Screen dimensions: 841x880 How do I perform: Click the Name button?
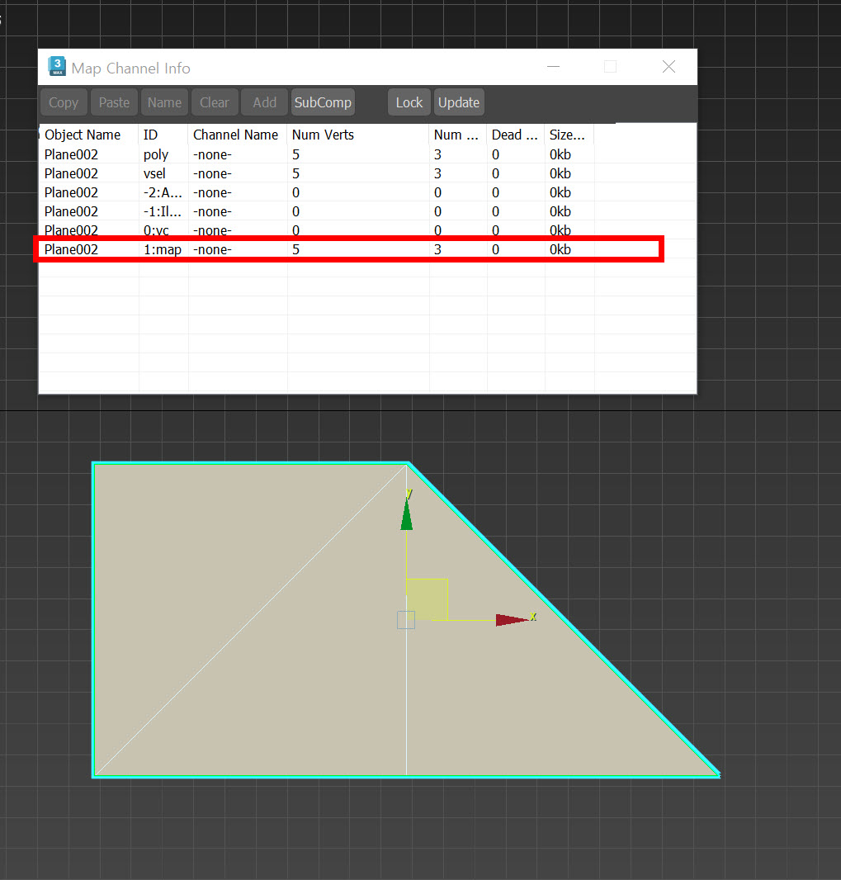[164, 102]
